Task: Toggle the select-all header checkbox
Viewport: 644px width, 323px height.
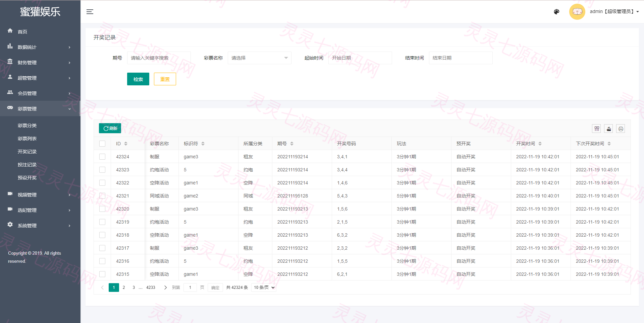Action: pyautogui.click(x=102, y=144)
